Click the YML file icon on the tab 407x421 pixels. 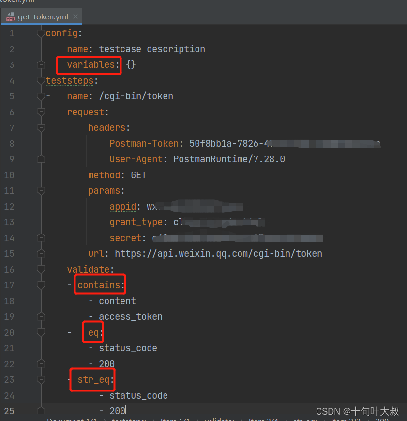pyautogui.click(x=11, y=17)
